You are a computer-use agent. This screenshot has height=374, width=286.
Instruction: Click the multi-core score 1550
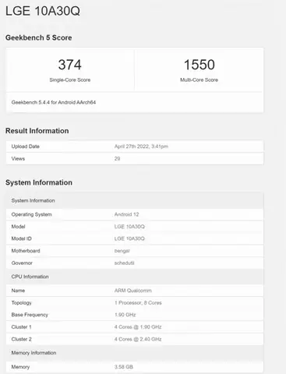click(199, 65)
